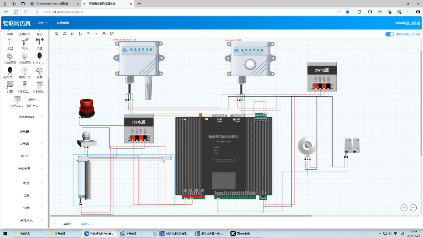
Task: Click the fullscreen expand toolbar icon
Action: click(x=112, y=34)
